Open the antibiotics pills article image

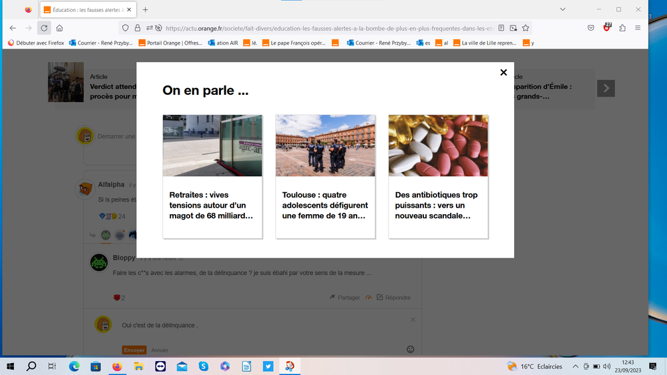click(x=438, y=145)
